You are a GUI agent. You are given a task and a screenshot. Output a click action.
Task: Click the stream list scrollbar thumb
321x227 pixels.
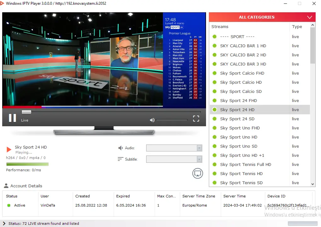(312, 45)
